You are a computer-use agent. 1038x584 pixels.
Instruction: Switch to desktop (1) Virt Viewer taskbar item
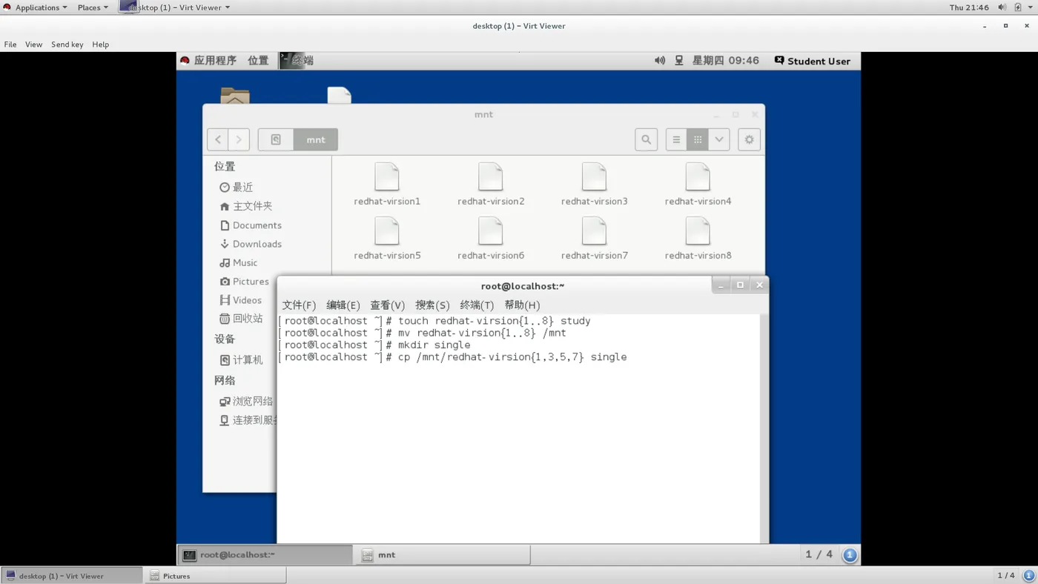point(71,575)
